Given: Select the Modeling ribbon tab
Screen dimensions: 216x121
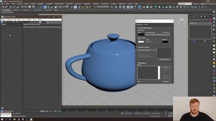Looking at the screenshot, I should pyautogui.click(x=7, y=10).
